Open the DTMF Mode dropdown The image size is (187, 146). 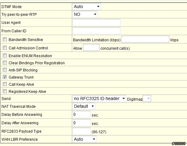[87, 7]
